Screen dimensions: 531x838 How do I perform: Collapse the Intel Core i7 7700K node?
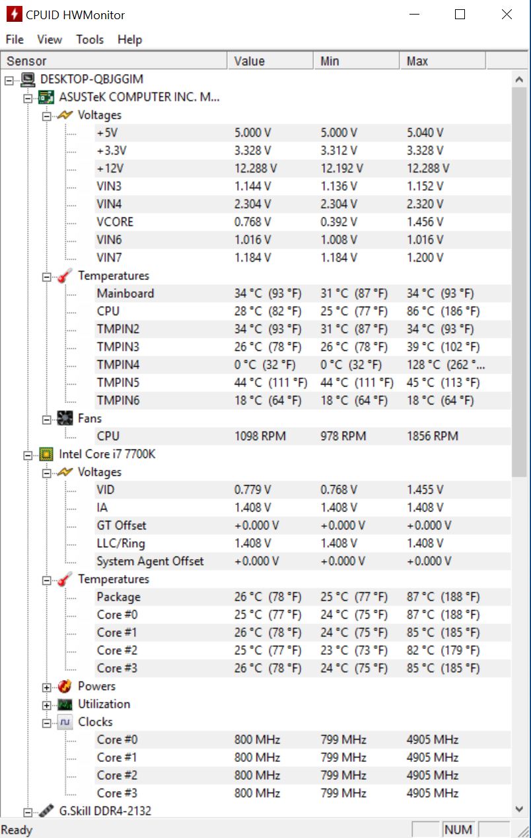pyautogui.click(x=28, y=455)
